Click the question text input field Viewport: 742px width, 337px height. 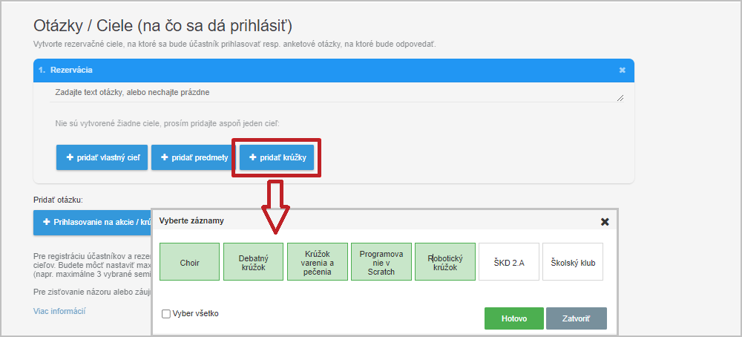click(x=337, y=93)
